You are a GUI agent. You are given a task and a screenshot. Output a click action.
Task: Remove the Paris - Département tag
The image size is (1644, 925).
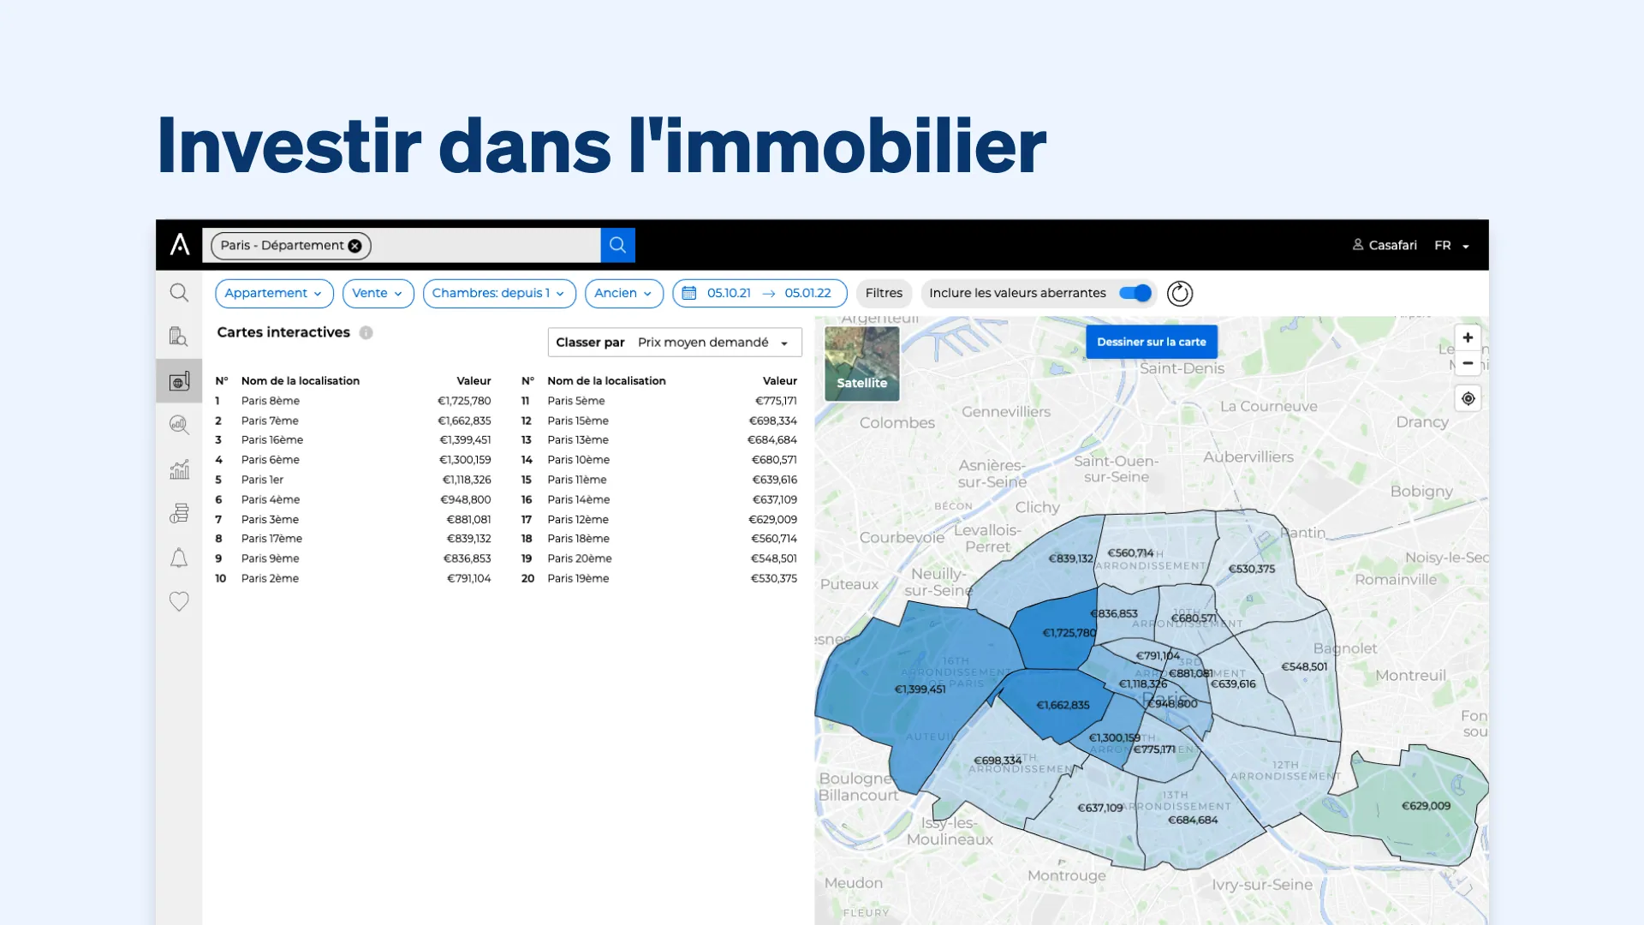click(354, 246)
